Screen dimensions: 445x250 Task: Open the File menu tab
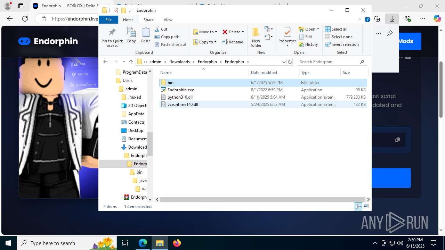108,20
